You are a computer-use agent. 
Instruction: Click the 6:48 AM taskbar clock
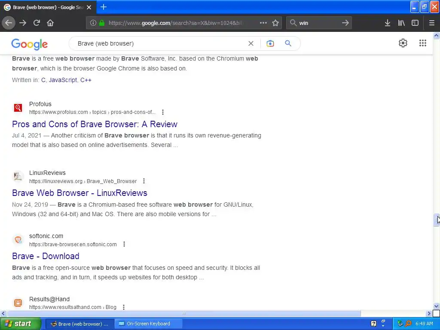pos(424,324)
